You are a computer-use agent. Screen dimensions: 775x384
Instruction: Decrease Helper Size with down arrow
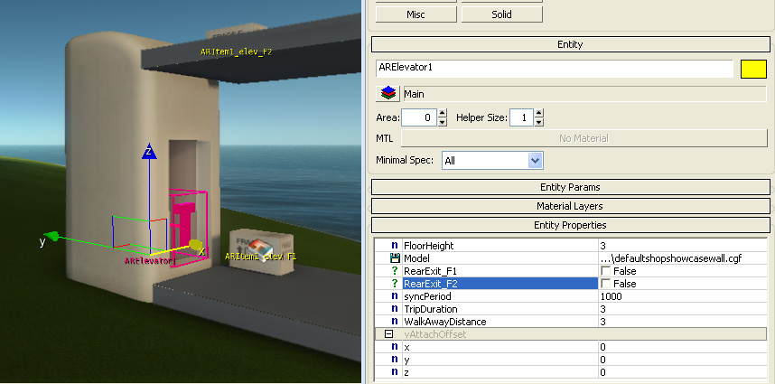pyautogui.click(x=538, y=122)
